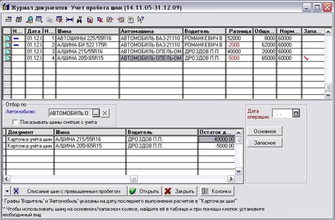Click the upper table scroll up arrow
335x220 pixels.
click(x=328, y=32)
